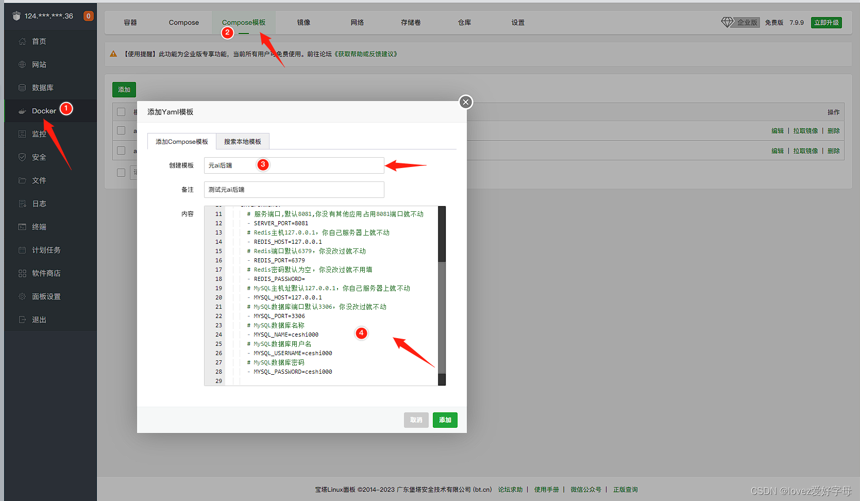Open 软件商店 in the sidebar menu

tap(46, 273)
